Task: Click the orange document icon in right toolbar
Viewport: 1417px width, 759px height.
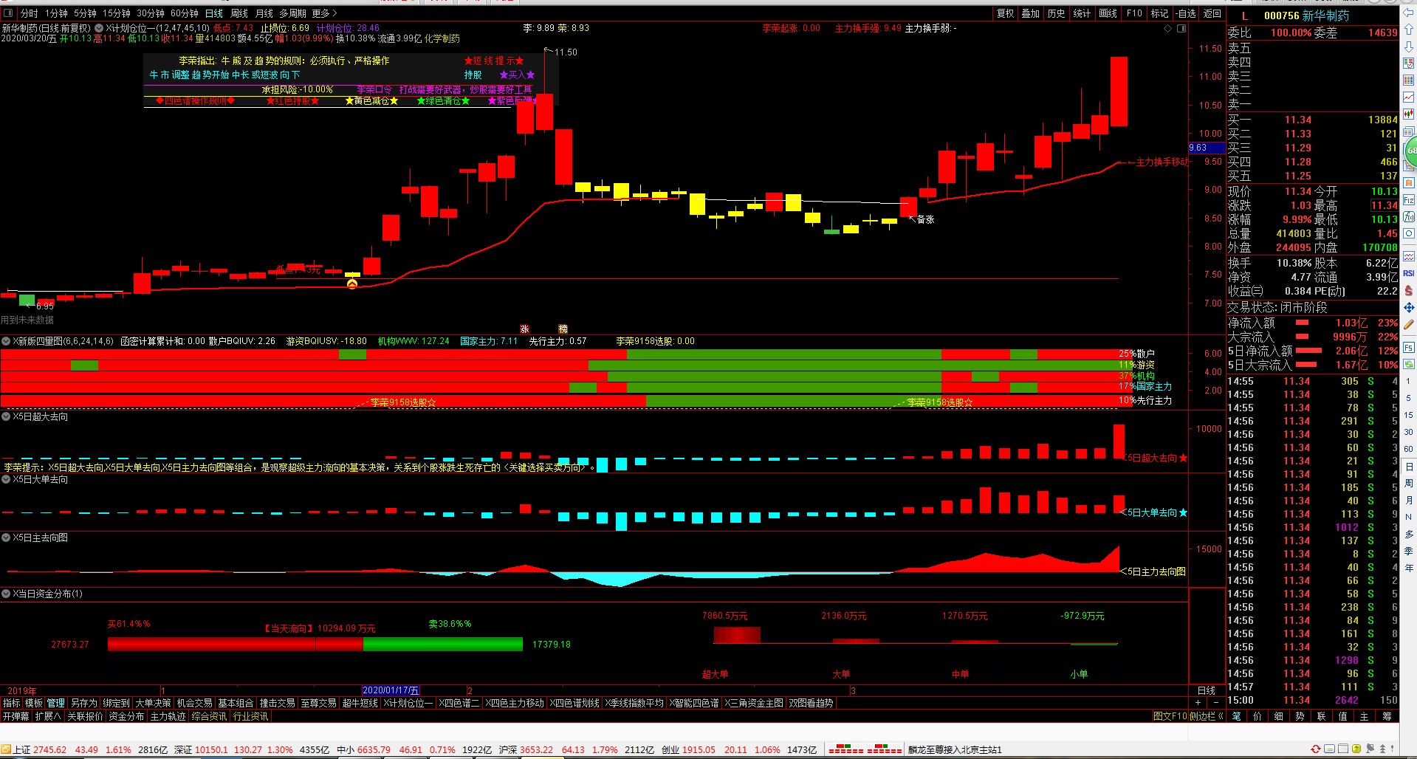Action: pyautogui.click(x=1409, y=183)
